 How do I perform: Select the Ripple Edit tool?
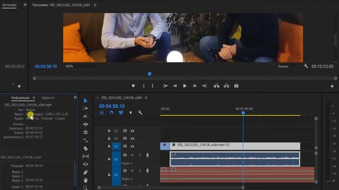pos(86,116)
